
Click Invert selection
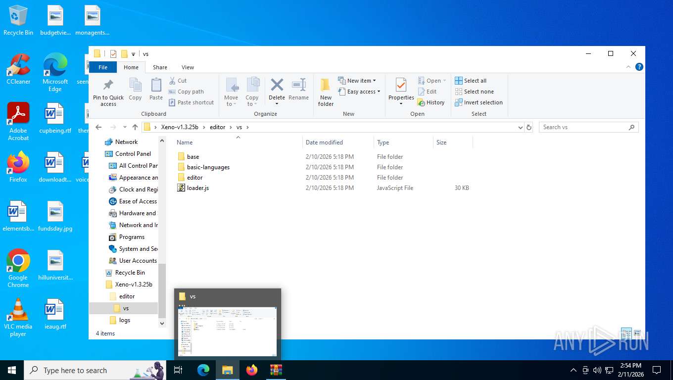pyautogui.click(x=479, y=102)
